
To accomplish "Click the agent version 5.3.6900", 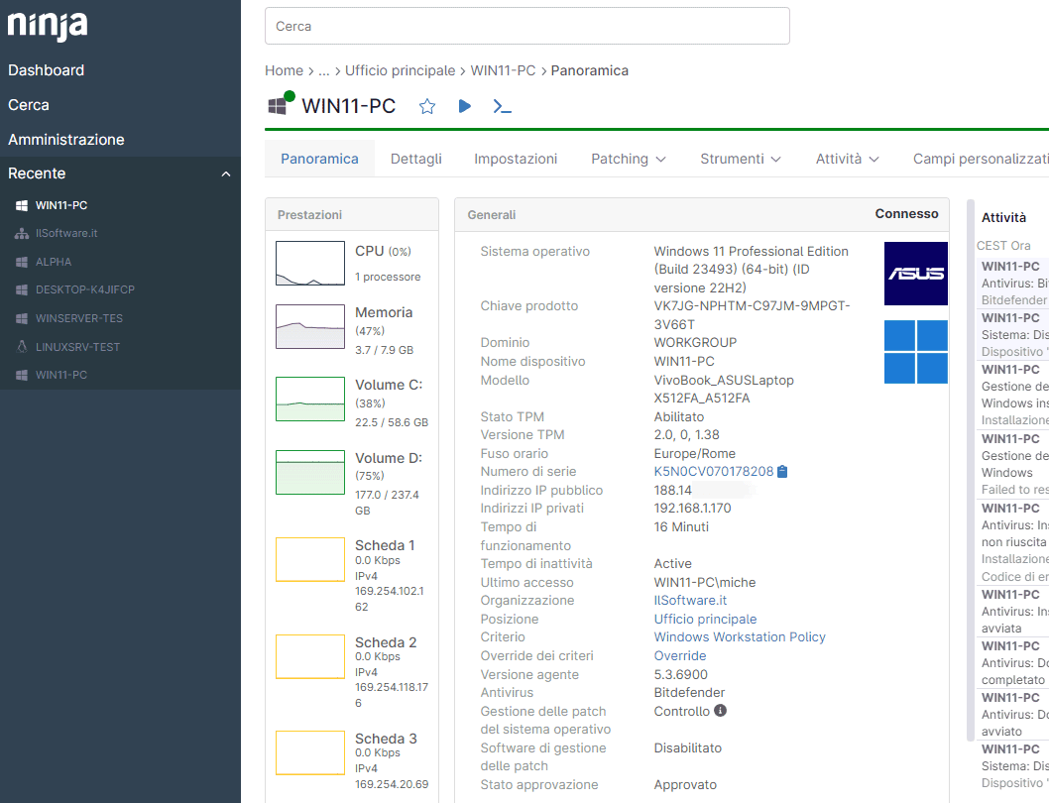I will coord(680,674).
